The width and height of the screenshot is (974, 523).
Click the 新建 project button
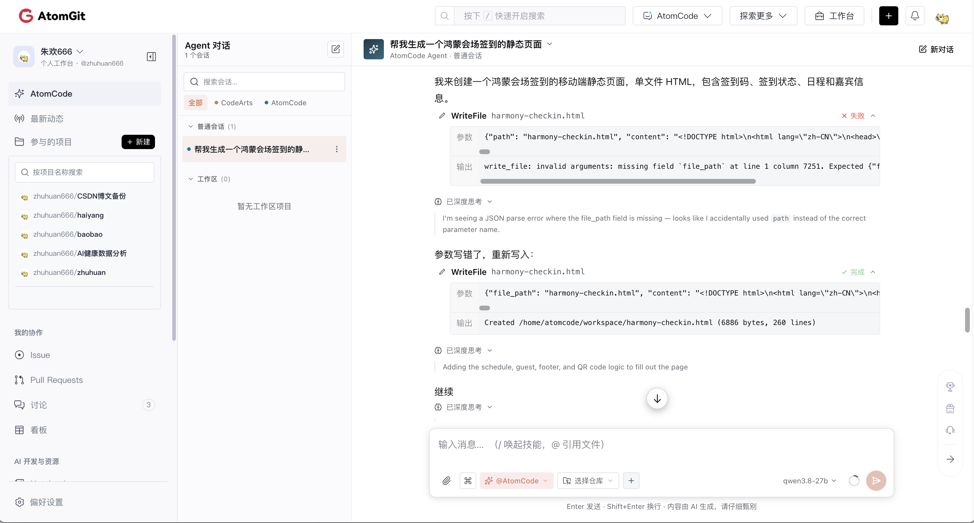pyautogui.click(x=138, y=142)
